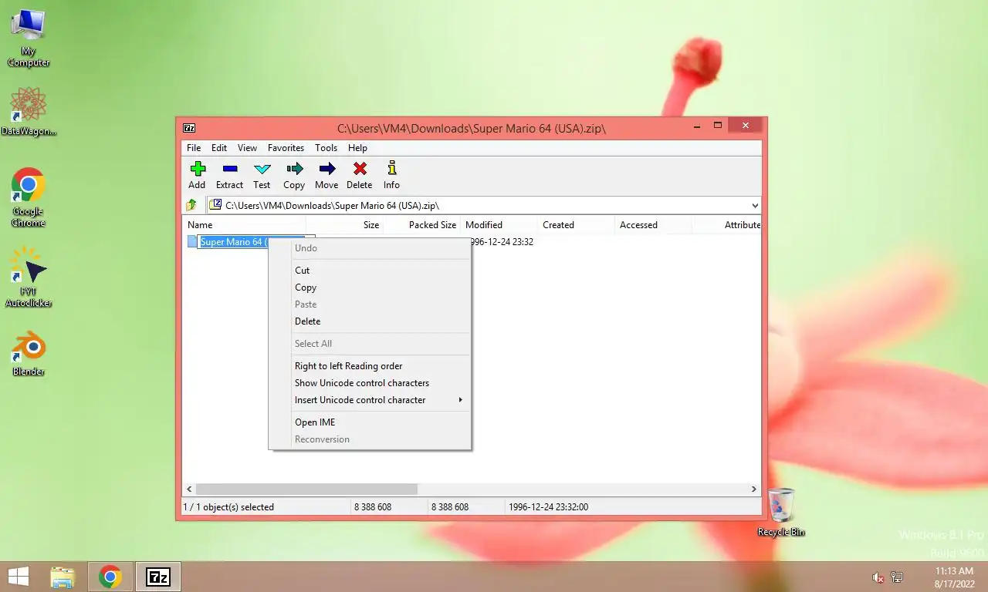Sort by the Size column header
The width and height of the screenshot is (988, 592).
(345, 225)
